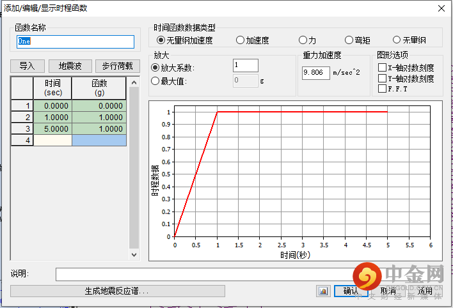Viewport: 453px width, 308px height.
Task: Click 适用 apply button
Action: click(x=425, y=291)
